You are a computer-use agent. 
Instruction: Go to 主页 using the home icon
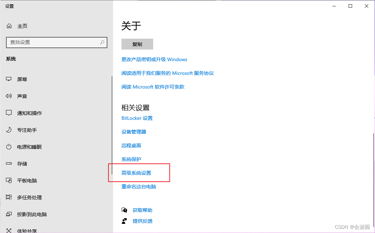(8, 26)
